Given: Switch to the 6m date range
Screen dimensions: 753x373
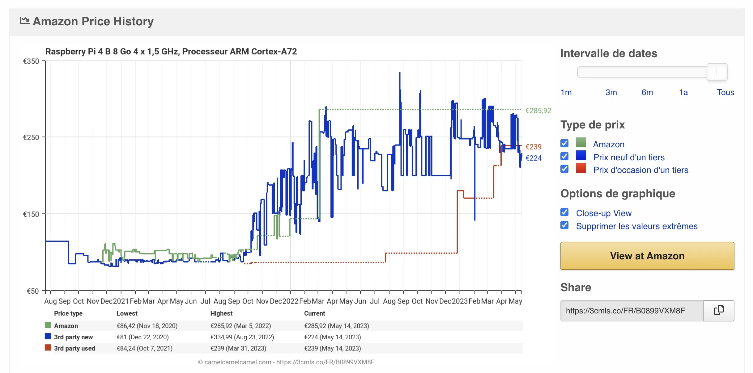Looking at the screenshot, I should tap(647, 92).
